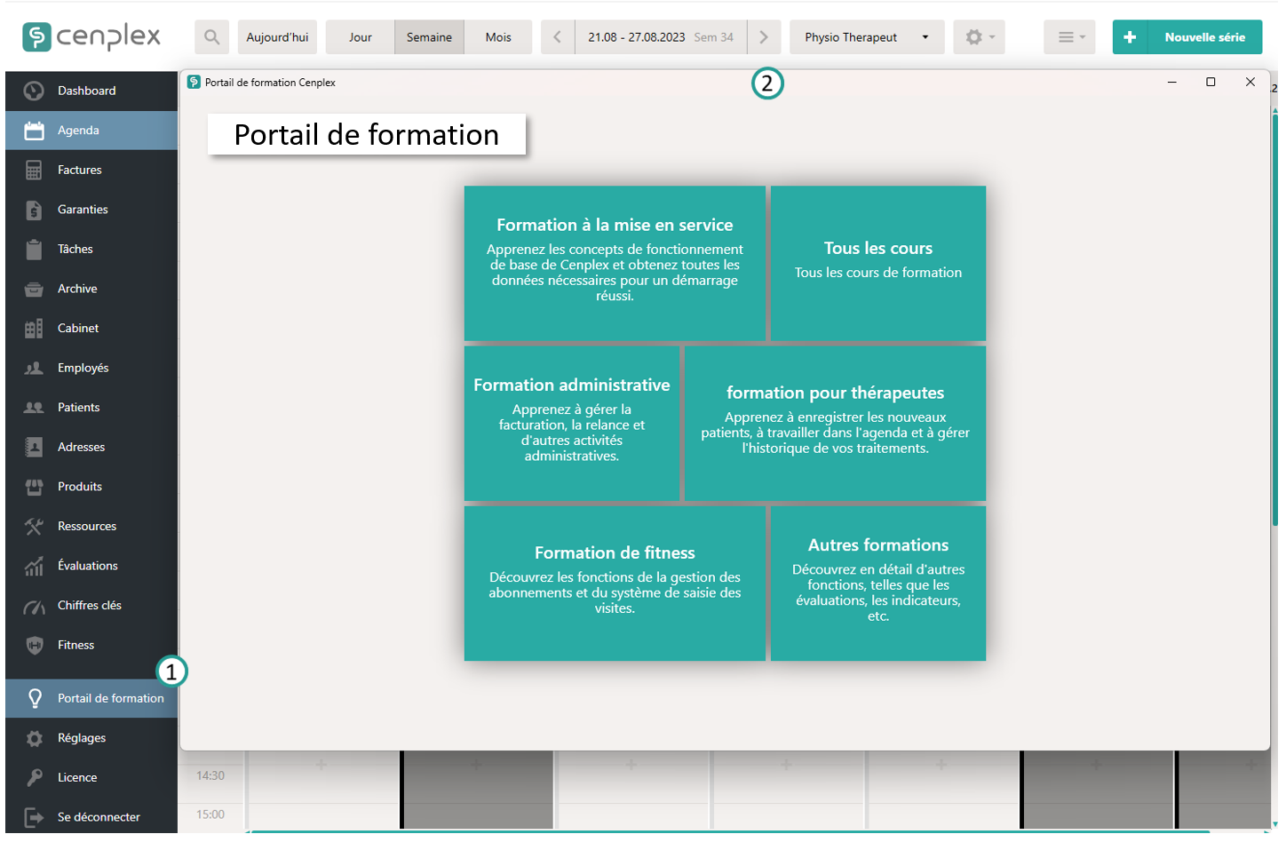The image size is (1286, 842).
Task: Click the Cabinet building icon
Action: [34, 329]
